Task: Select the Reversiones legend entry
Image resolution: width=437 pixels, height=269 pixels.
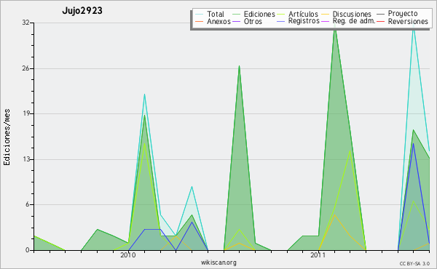Action: 403,21
